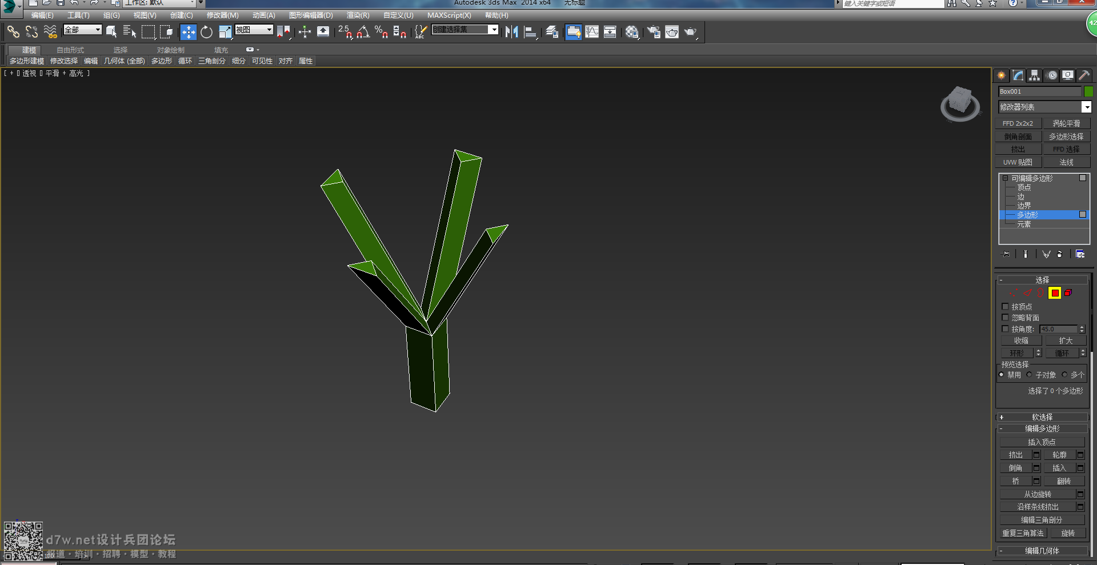Open the 创建选择集 named selection dropdown
The width and height of the screenshot is (1097, 565).
(x=465, y=30)
